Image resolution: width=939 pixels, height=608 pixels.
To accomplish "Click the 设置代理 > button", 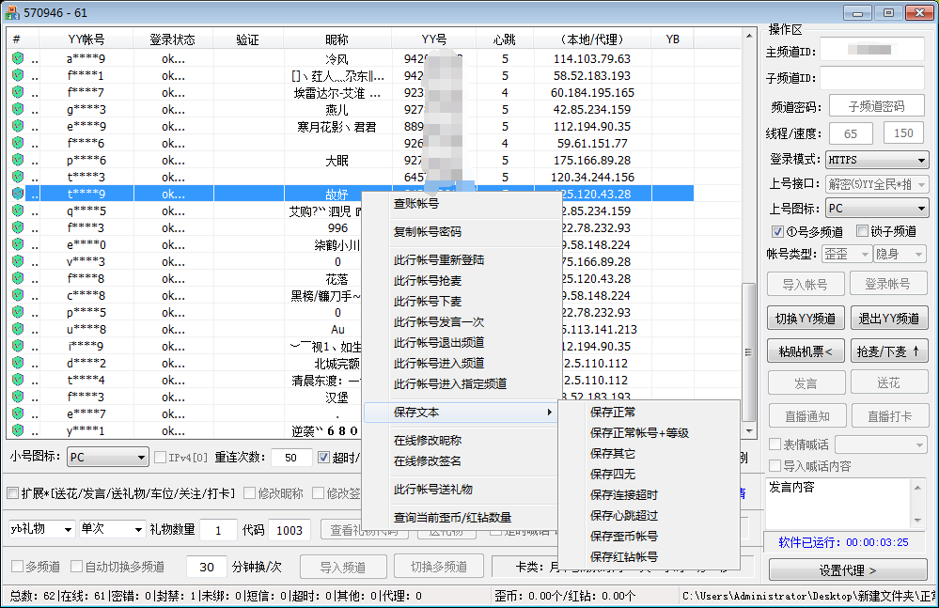I will click(848, 570).
